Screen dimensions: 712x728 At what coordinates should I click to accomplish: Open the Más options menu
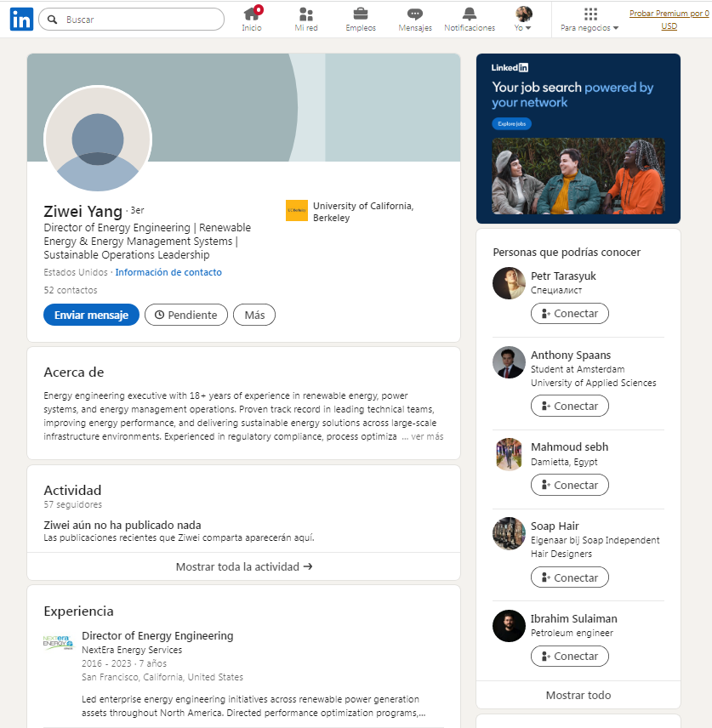(x=254, y=315)
